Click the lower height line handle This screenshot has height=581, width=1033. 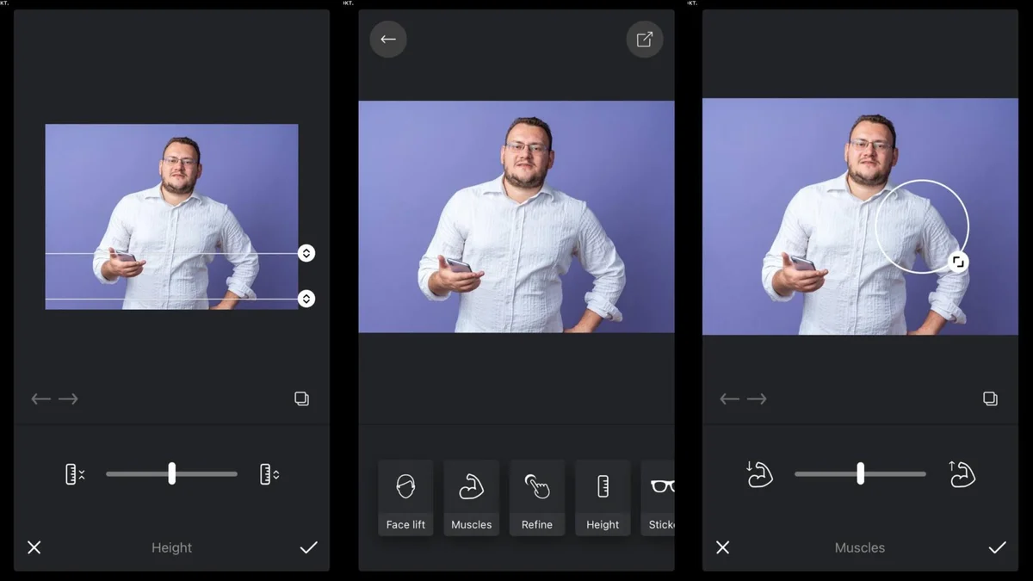pyautogui.click(x=306, y=299)
